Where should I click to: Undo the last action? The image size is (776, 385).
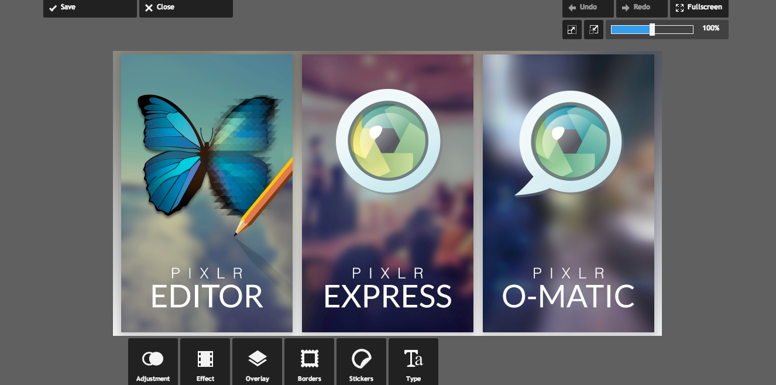[588, 8]
